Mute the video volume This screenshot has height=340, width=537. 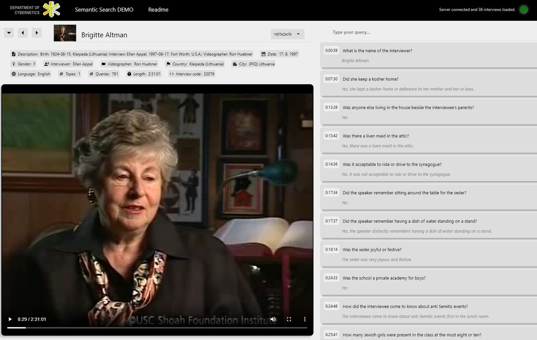coord(273,319)
